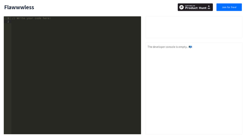
Task: Open the Flawwwless logo link
Action: point(19,7)
